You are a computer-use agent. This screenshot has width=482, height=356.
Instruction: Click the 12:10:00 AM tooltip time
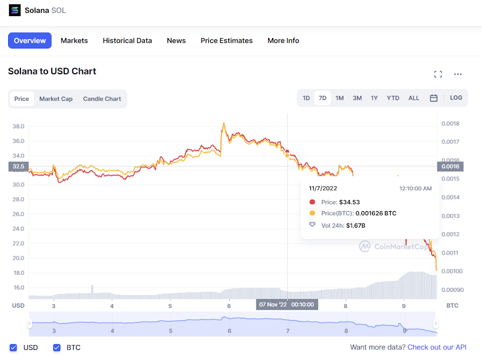[415, 188]
